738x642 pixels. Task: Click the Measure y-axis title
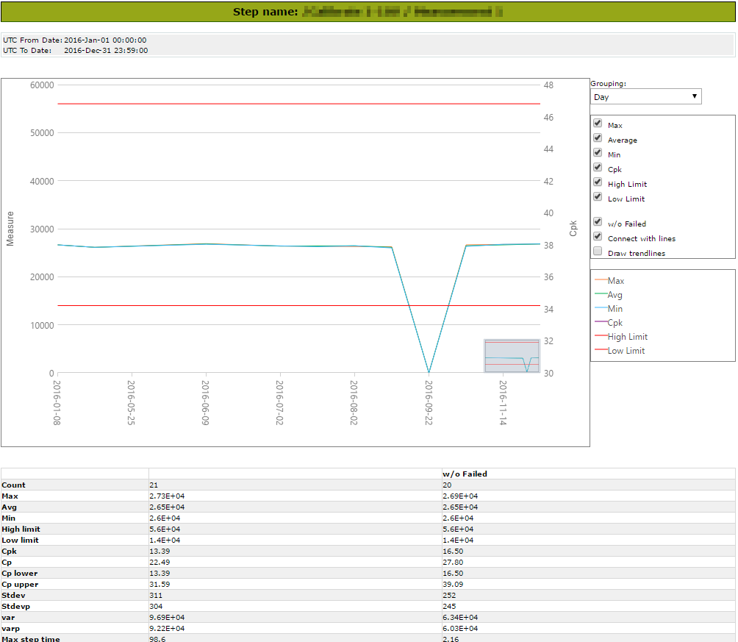click(10, 229)
